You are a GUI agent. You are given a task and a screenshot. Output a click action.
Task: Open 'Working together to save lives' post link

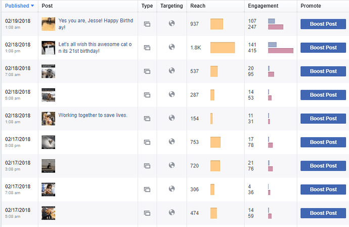93,115
